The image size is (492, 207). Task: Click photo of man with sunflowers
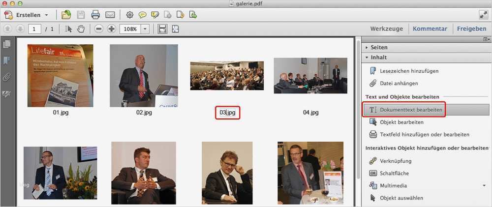pyautogui.click(x=60, y=173)
